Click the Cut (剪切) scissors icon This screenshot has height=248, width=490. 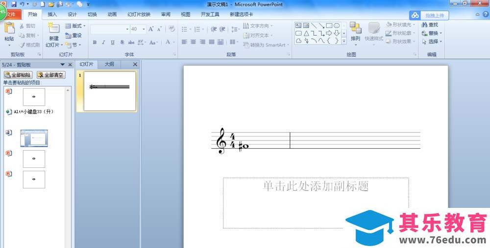pos(22,26)
